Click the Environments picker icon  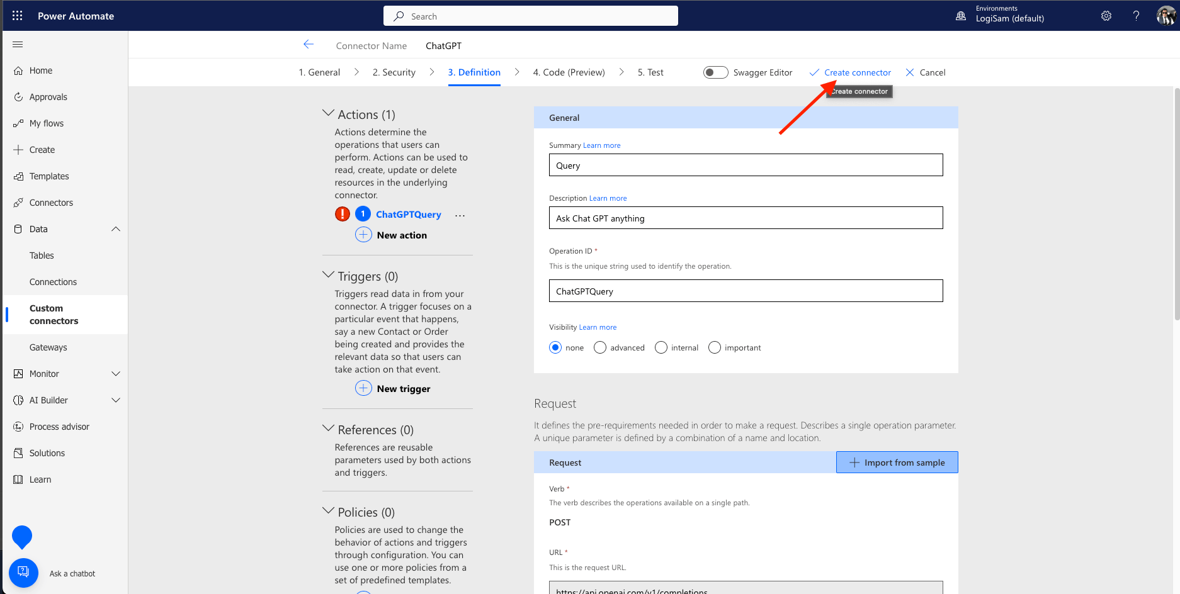[961, 16]
